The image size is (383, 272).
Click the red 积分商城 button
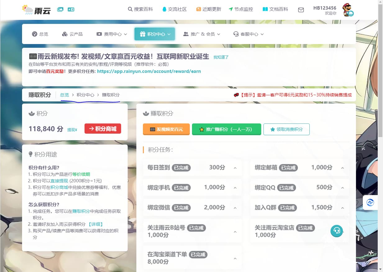click(103, 129)
